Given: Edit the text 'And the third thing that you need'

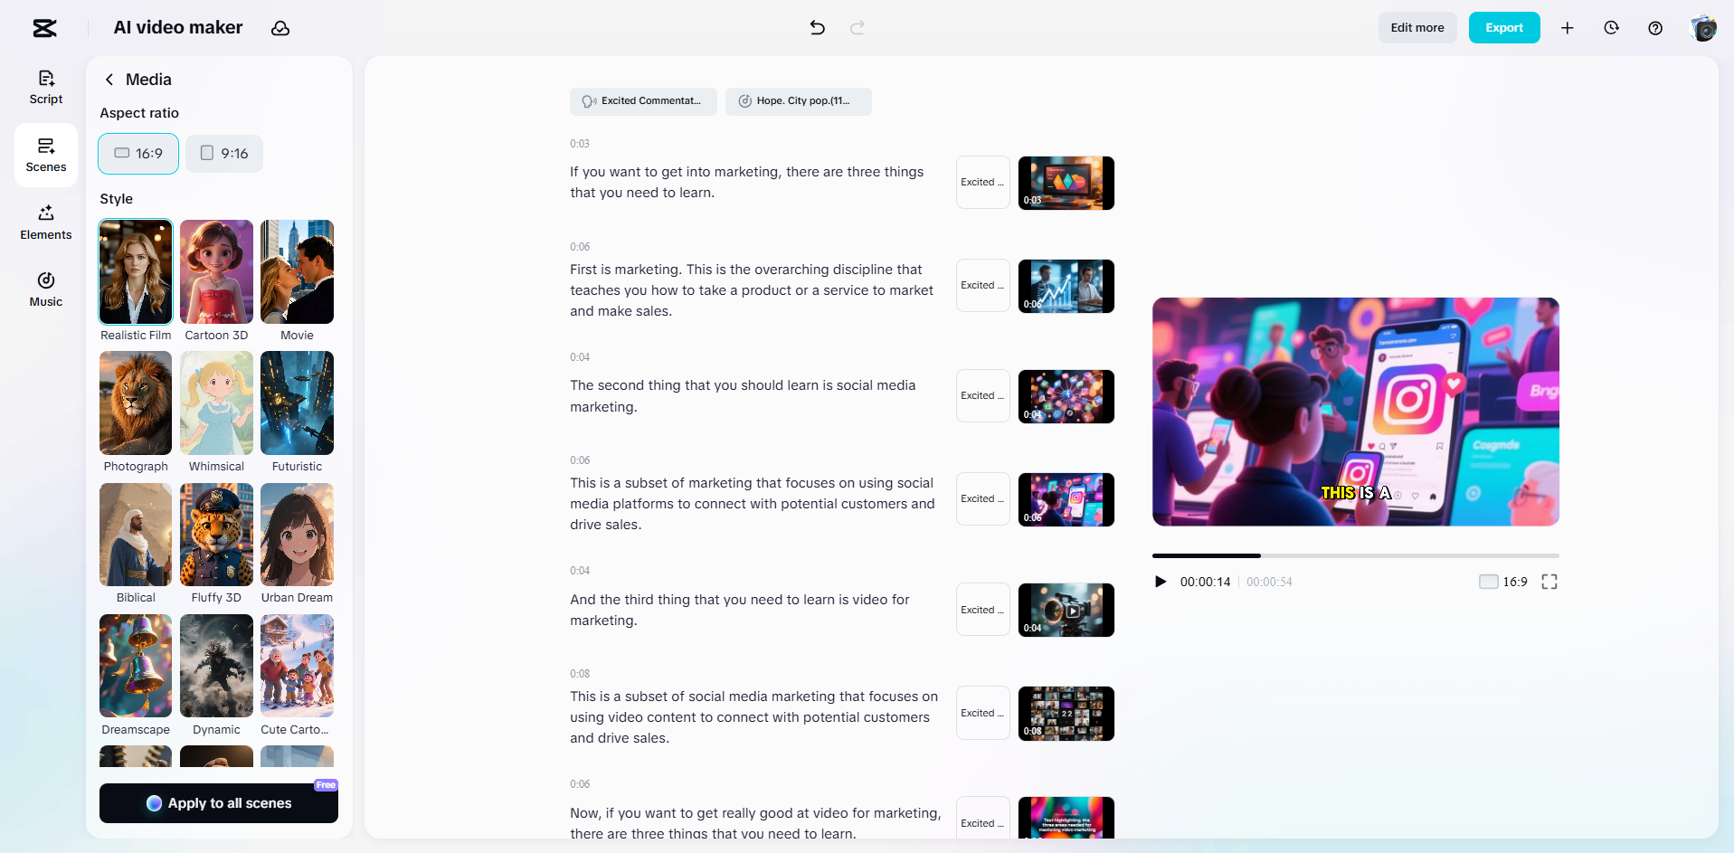Looking at the screenshot, I should [740, 610].
